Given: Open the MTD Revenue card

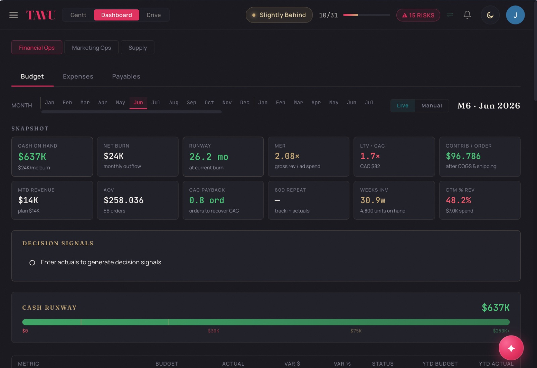Looking at the screenshot, I should [x=52, y=200].
